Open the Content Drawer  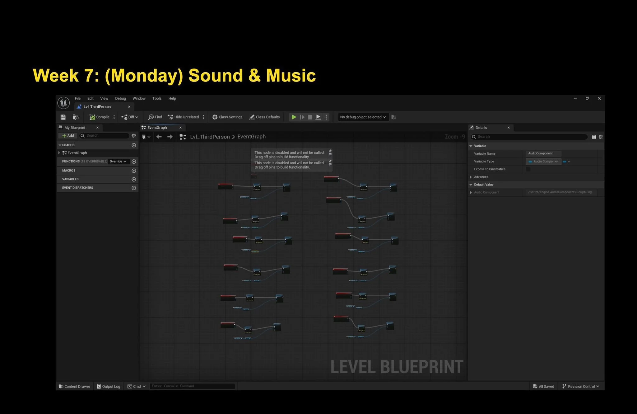(74, 386)
